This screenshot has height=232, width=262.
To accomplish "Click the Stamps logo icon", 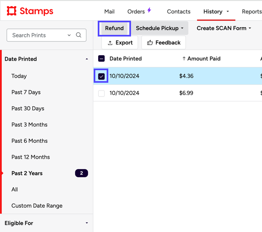I will click(x=12, y=11).
